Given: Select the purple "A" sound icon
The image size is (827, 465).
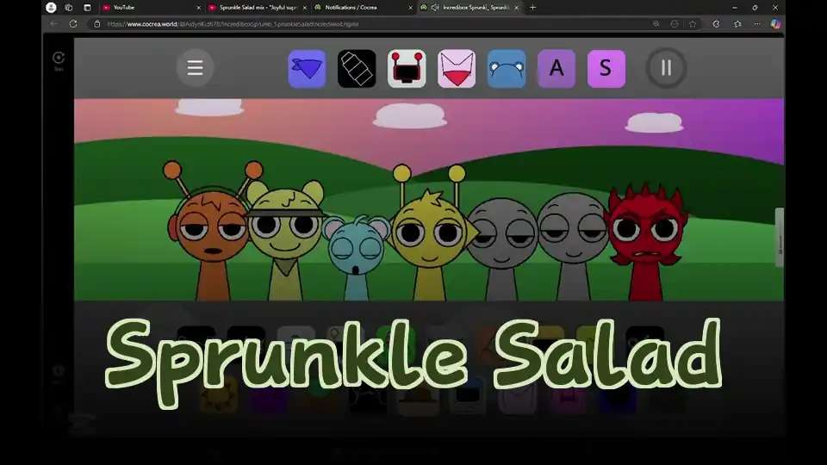Looking at the screenshot, I should click(x=557, y=69).
